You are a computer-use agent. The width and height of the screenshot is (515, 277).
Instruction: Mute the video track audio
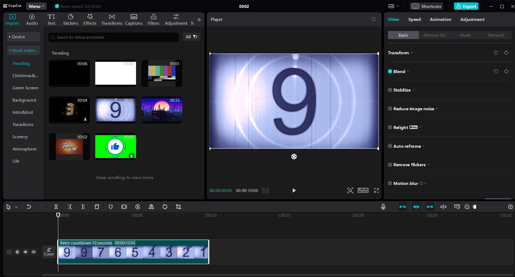pos(33,252)
